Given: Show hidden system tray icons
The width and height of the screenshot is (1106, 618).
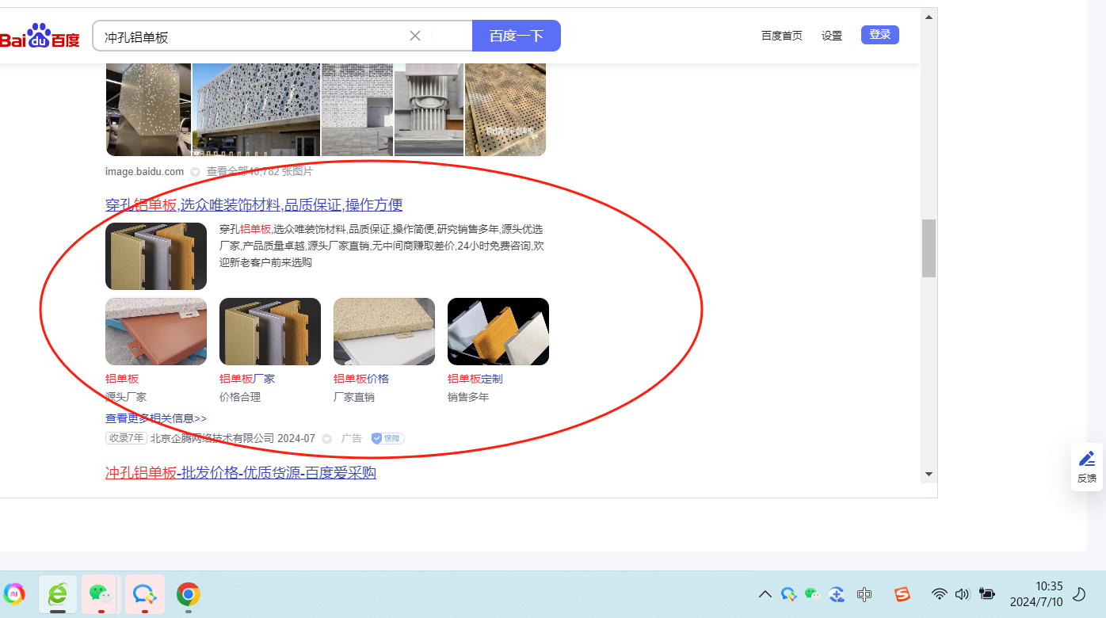Looking at the screenshot, I should (x=765, y=594).
